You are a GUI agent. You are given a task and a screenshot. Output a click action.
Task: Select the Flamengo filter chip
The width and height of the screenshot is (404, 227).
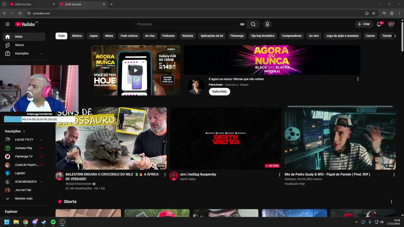pos(237,36)
